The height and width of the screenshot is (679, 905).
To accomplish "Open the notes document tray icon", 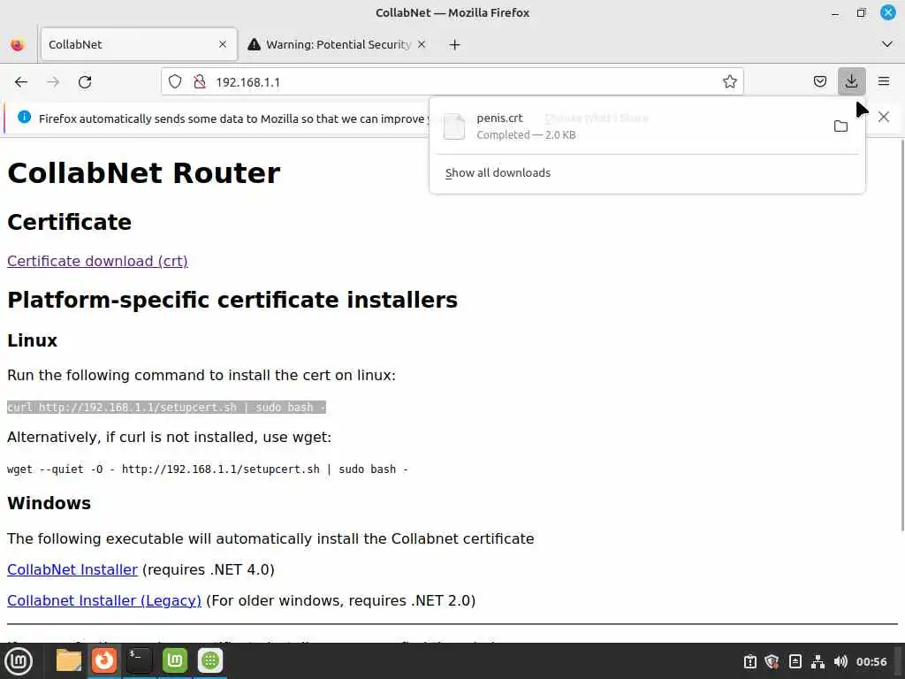I will 795,661.
